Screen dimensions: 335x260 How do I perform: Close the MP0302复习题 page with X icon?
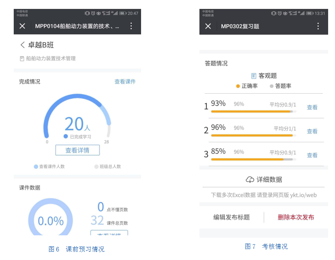coord(208,26)
